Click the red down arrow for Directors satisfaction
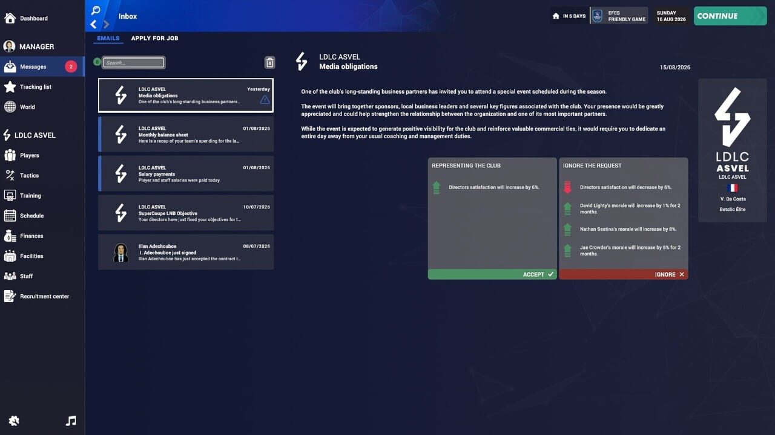The width and height of the screenshot is (775, 435). tap(567, 188)
